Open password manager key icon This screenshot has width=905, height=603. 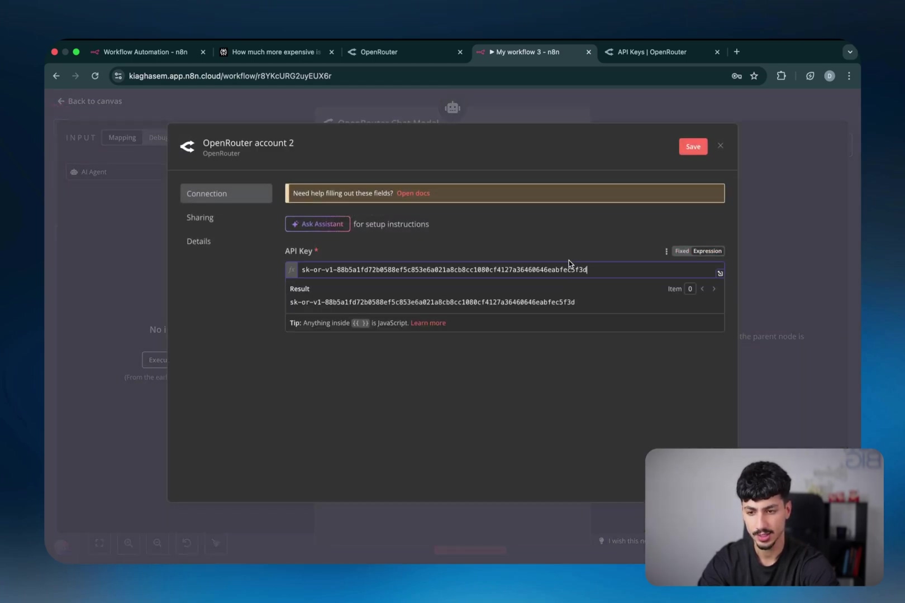tap(736, 76)
